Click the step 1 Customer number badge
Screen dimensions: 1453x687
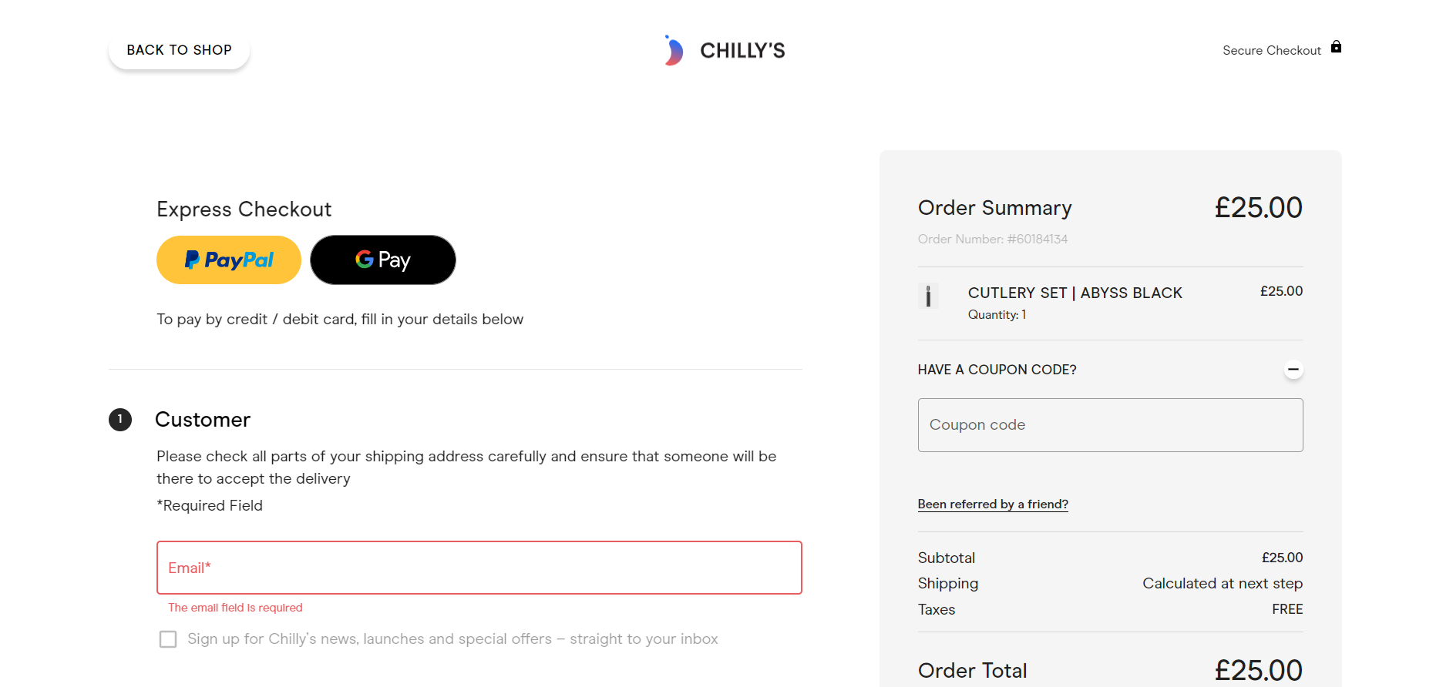(120, 420)
